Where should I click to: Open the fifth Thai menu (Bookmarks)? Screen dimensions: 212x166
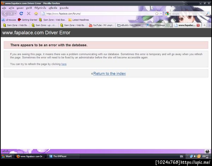point(40,8)
